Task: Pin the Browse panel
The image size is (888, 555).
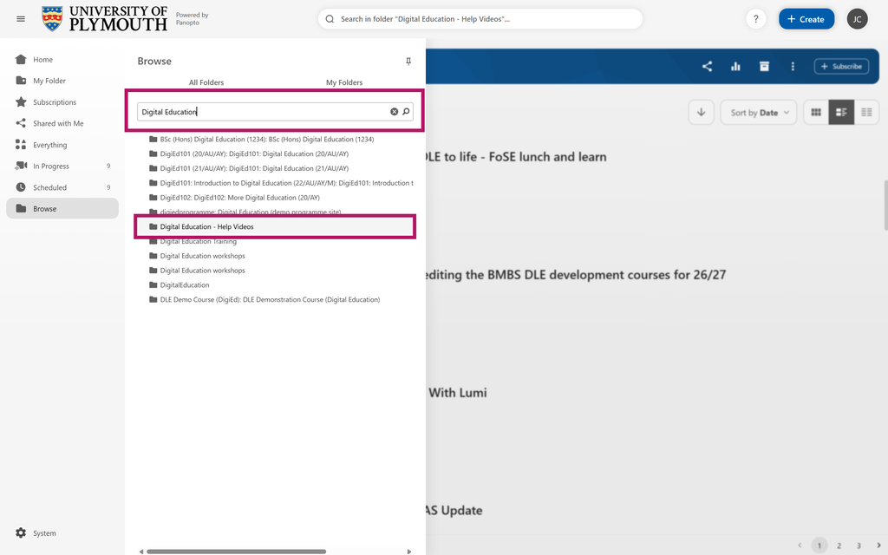Action: coord(408,62)
